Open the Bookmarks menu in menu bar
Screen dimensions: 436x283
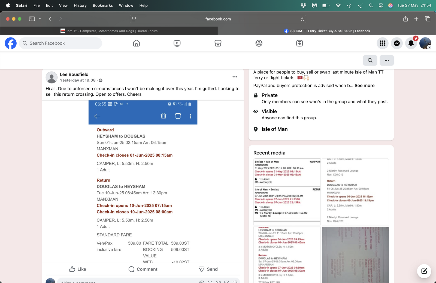102,5
